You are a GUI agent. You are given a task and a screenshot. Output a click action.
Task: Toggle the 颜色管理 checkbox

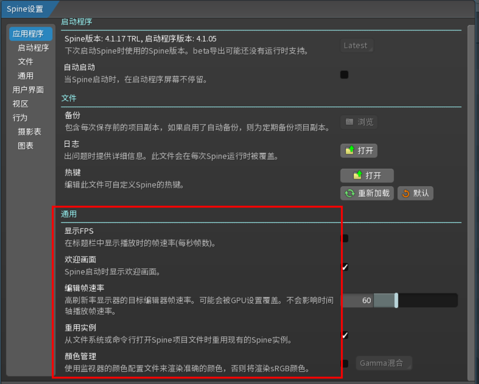coord(344,363)
